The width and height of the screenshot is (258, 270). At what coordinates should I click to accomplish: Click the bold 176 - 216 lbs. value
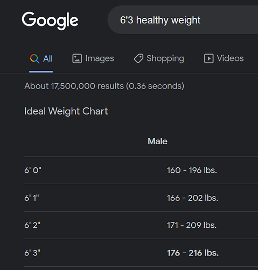tap(193, 253)
